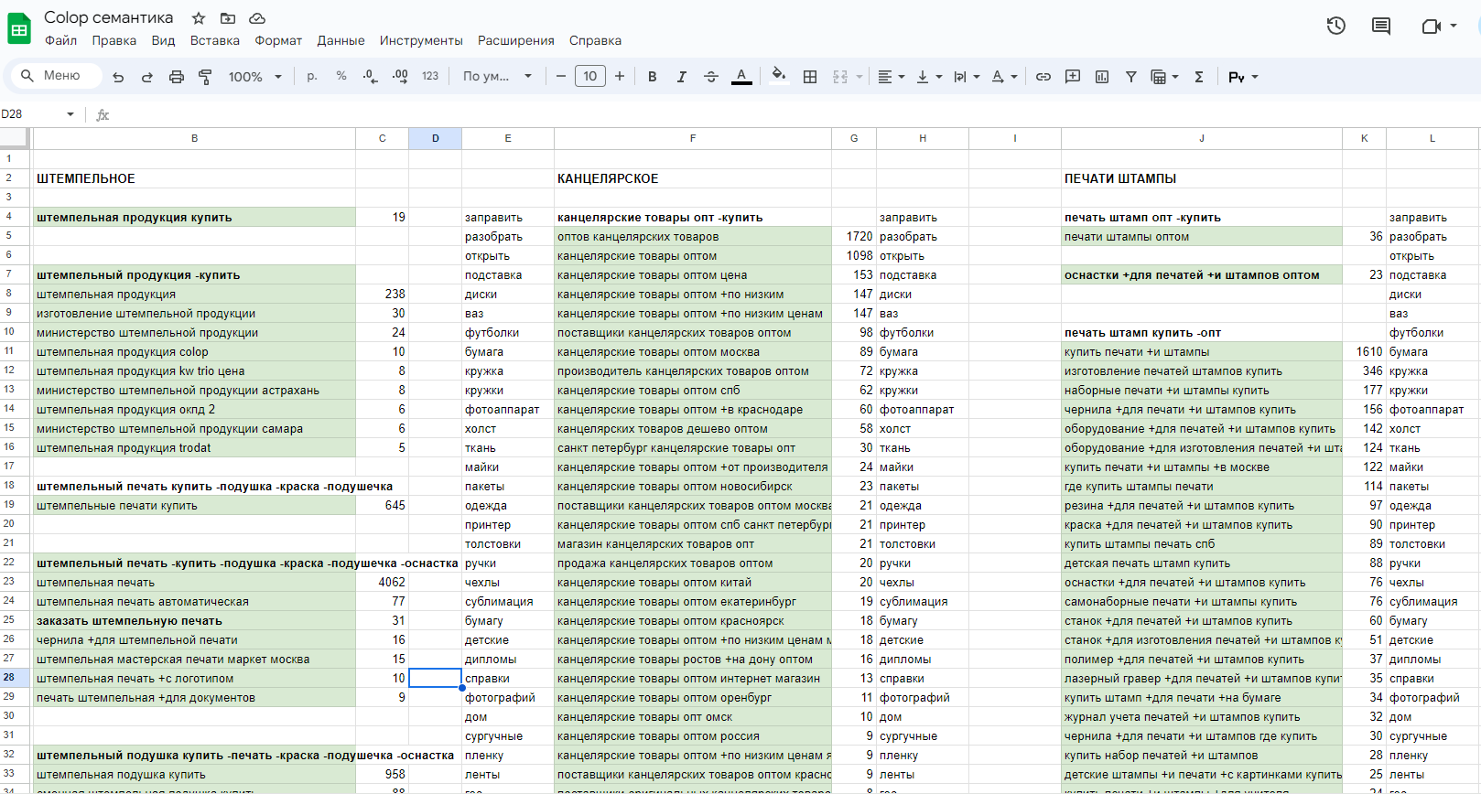Image resolution: width=1481 pixels, height=794 pixels.
Task: Open version history clock icon
Action: pyautogui.click(x=1336, y=26)
